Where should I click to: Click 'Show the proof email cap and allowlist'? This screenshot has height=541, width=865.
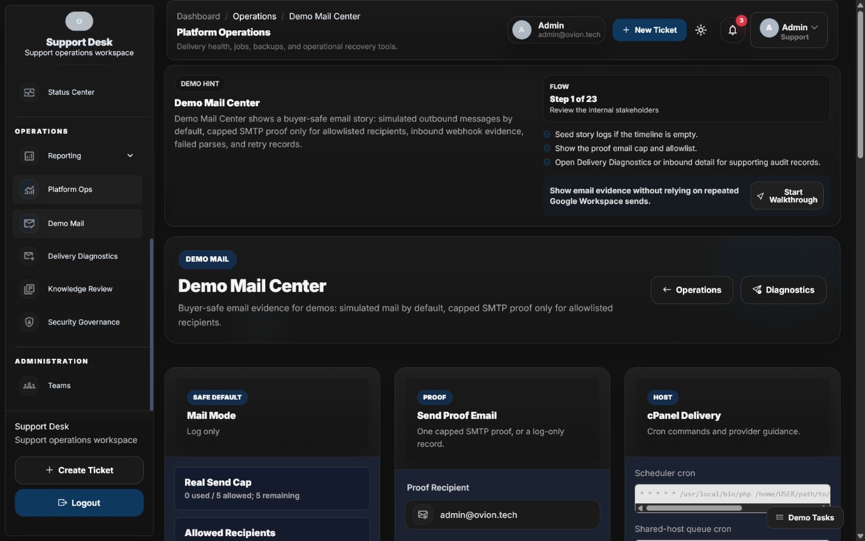pos(626,148)
